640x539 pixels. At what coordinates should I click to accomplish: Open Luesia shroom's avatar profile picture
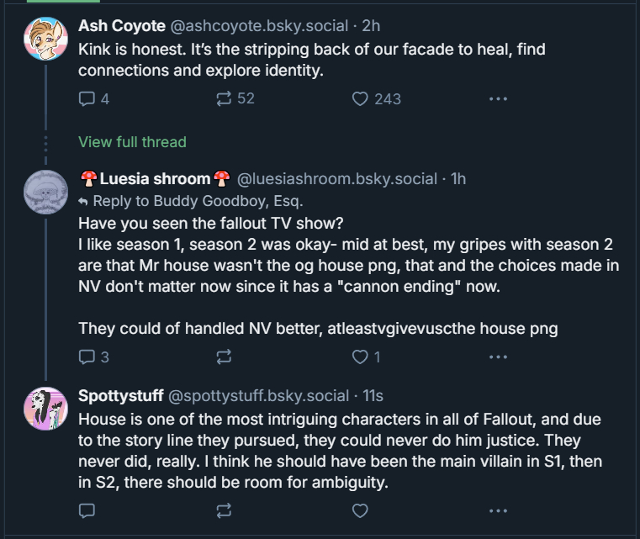coord(45,193)
